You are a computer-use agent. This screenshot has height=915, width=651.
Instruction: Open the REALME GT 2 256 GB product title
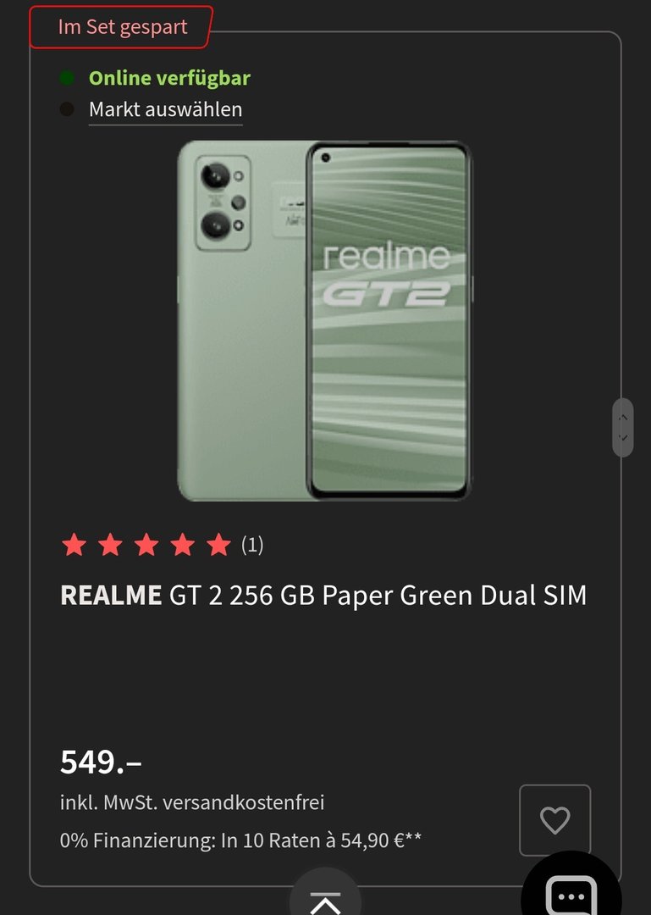(323, 596)
